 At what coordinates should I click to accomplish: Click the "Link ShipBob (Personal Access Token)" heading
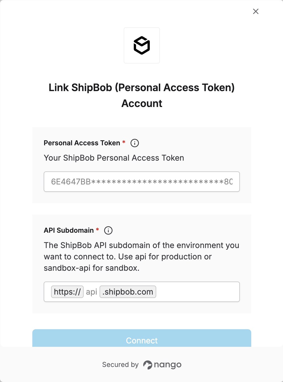coord(142,87)
